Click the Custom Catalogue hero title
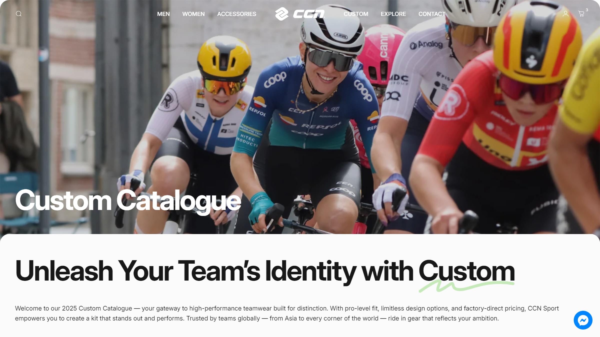This screenshot has width=600, height=337. click(x=128, y=201)
